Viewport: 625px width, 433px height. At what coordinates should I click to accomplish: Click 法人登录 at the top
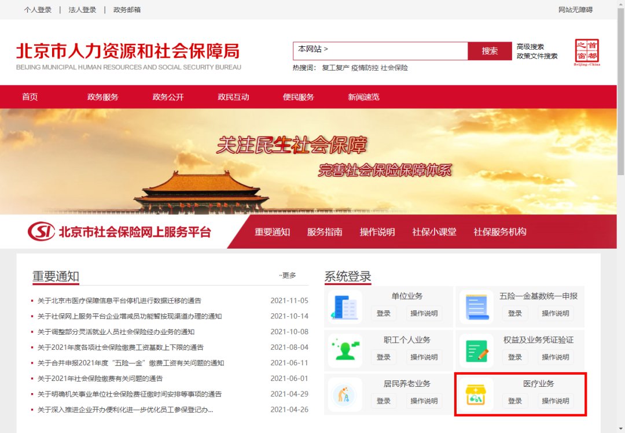pyautogui.click(x=83, y=10)
